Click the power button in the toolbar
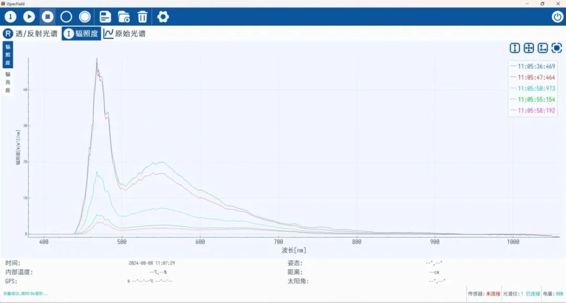Image resolution: width=566 pixels, height=303 pixels. click(557, 17)
